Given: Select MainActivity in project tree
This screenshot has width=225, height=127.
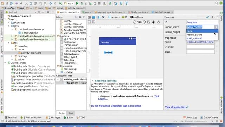Looking at the screenshot, I should pyautogui.click(x=31, y=33).
